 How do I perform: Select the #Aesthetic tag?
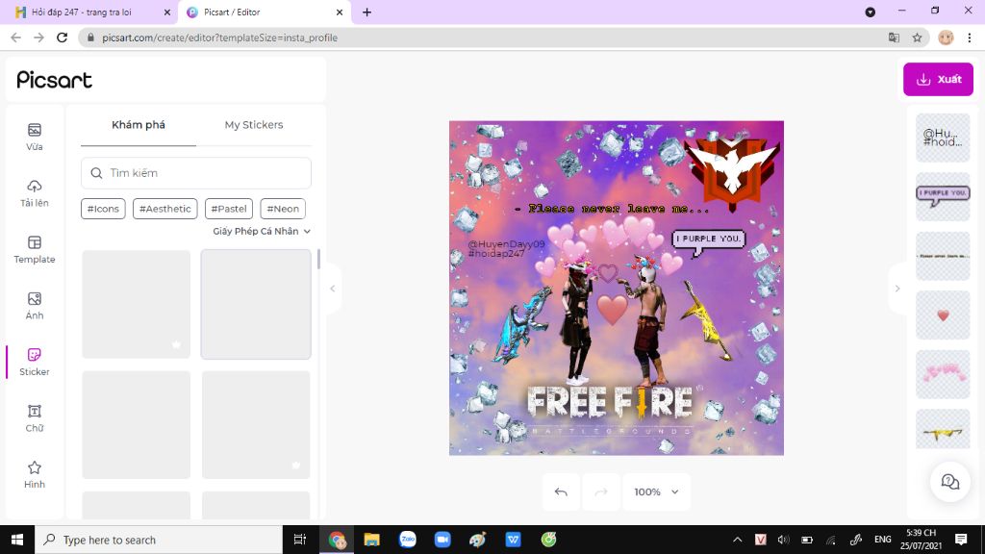[164, 209]
